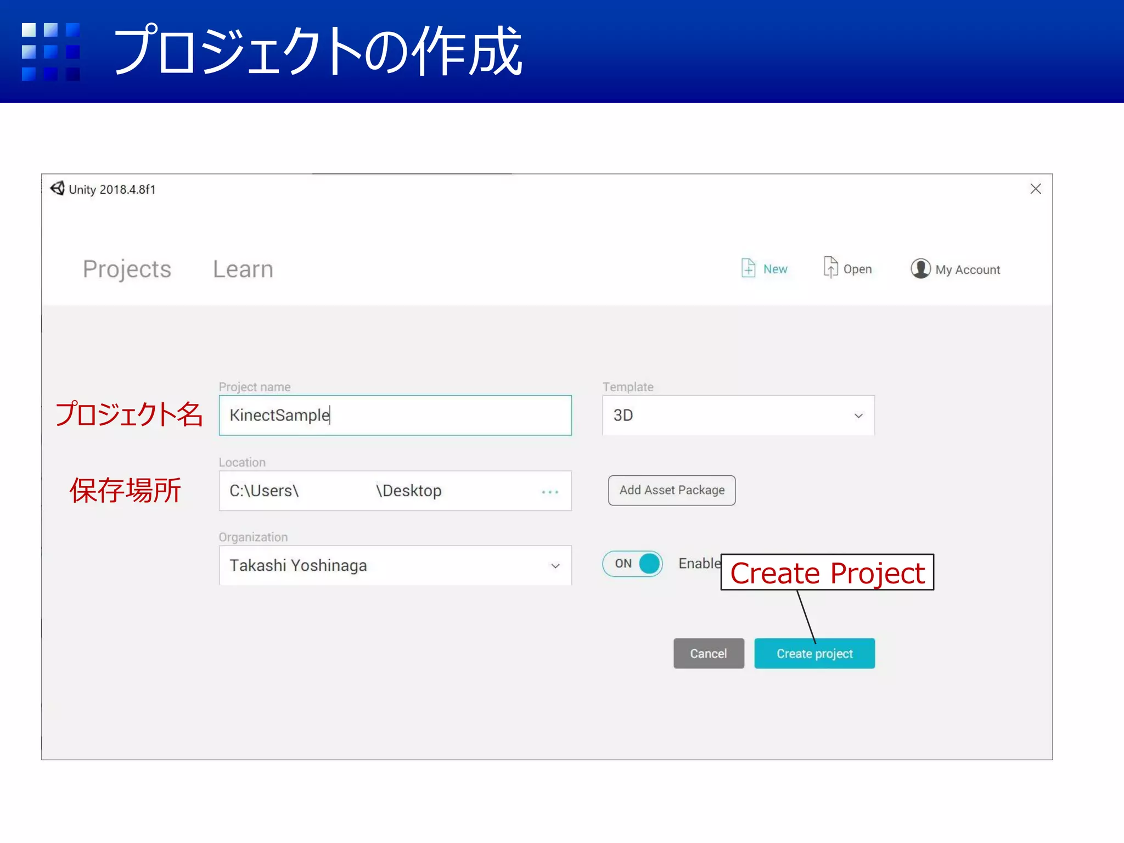This screenshot has height=843, width=1124.
Task: Click the My Account avatar icon
Action: (x=920, y=269)
